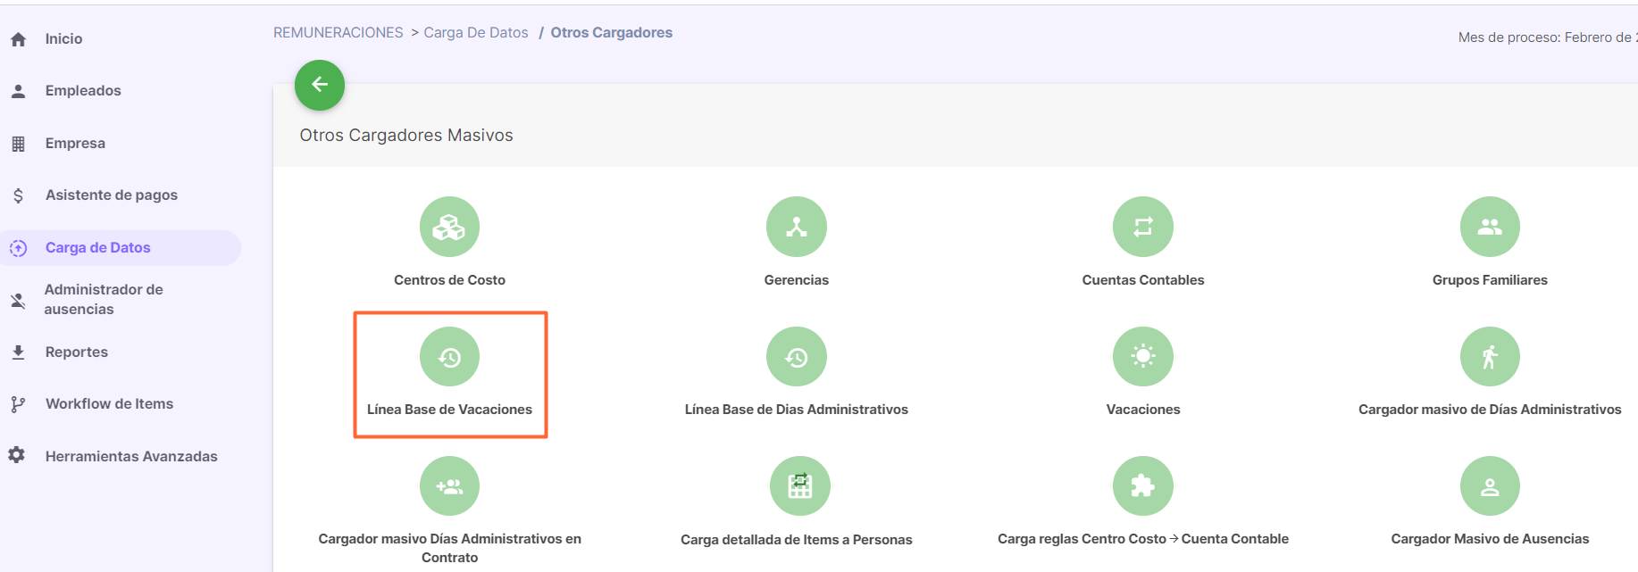
Task: Open Línea Base de Días Administrativos icon
Action: (796, 357)
